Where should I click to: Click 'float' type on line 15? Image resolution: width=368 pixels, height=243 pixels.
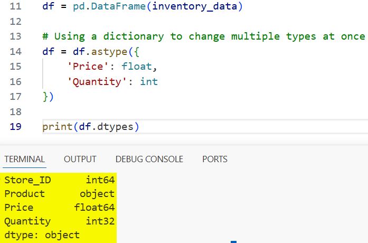[137, 67]
